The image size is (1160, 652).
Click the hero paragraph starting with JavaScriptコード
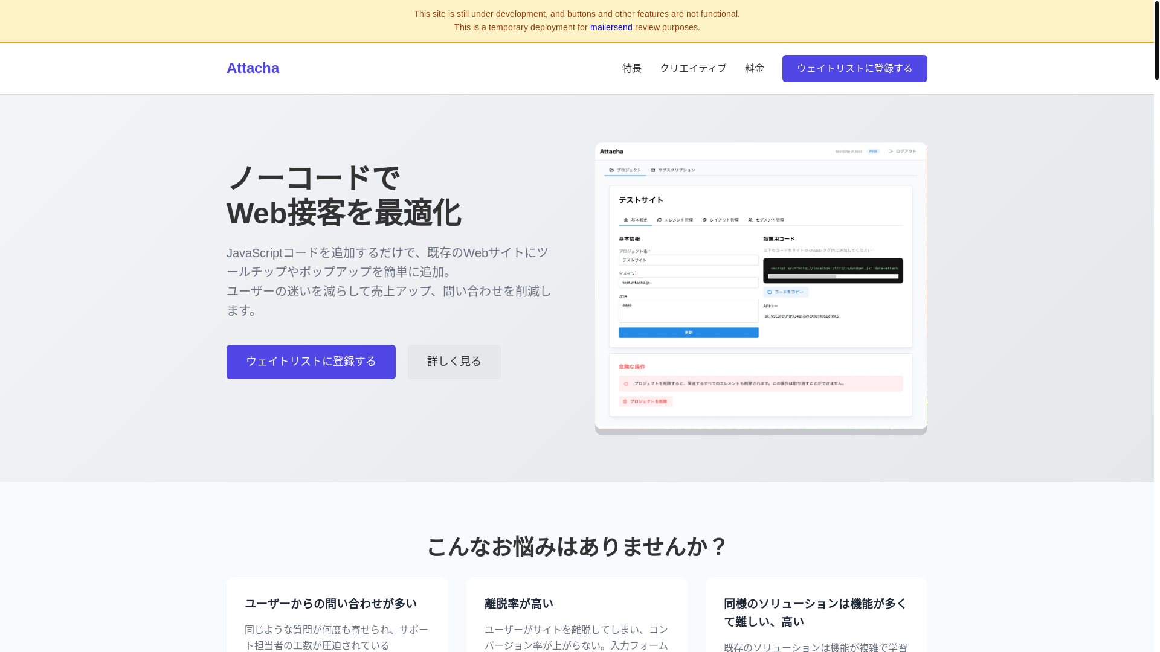point(390,281)
